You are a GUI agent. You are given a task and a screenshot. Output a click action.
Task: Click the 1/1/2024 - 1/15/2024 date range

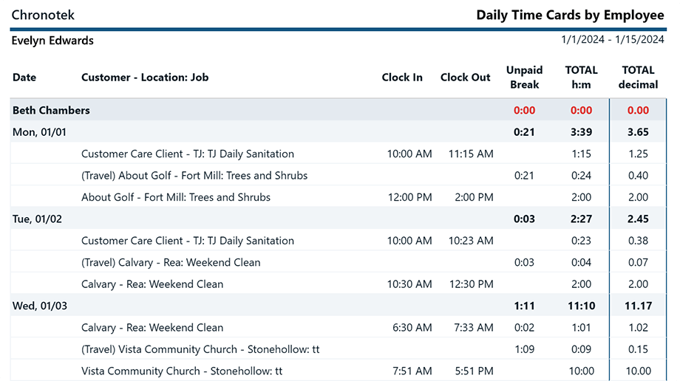point(613,40)
